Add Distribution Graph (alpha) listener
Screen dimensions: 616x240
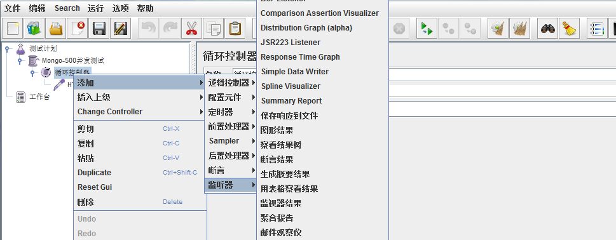(x=322, y=28)
